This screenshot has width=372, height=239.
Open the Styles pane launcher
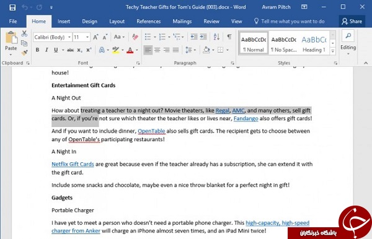(x=335, y=63)
